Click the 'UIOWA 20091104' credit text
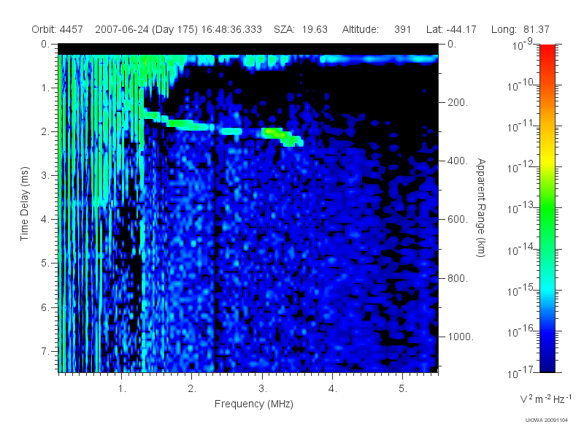This screenshot has width=584, height=438. (546, 420)
